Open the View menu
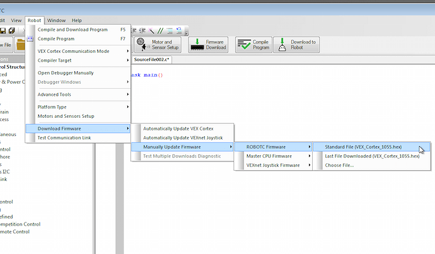The image size is (435, 254). point(16,20)
